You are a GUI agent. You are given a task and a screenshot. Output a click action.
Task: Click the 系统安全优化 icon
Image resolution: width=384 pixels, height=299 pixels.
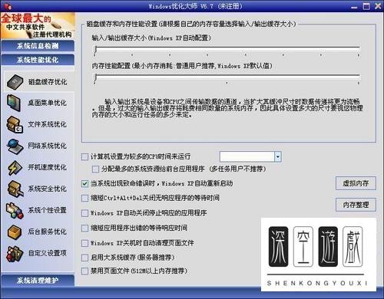[15, 189]
